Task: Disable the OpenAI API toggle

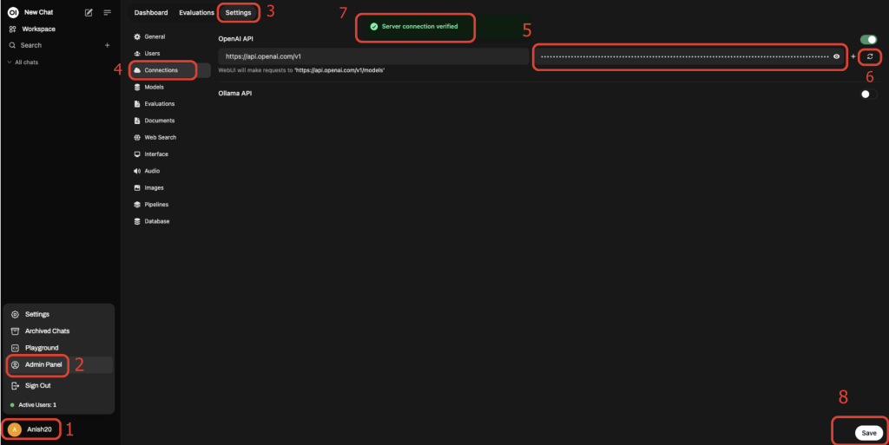Action: pos(868,40)
